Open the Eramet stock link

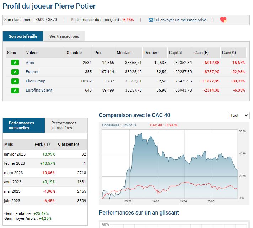click(x=32, y=72)
